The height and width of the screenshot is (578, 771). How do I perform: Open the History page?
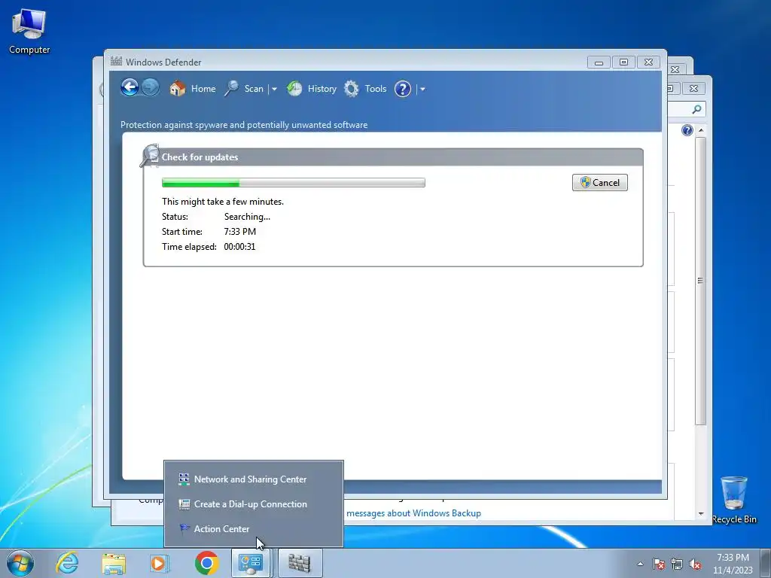[312, 89]
